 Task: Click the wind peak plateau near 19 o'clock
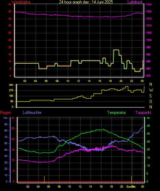click(116, 50)
